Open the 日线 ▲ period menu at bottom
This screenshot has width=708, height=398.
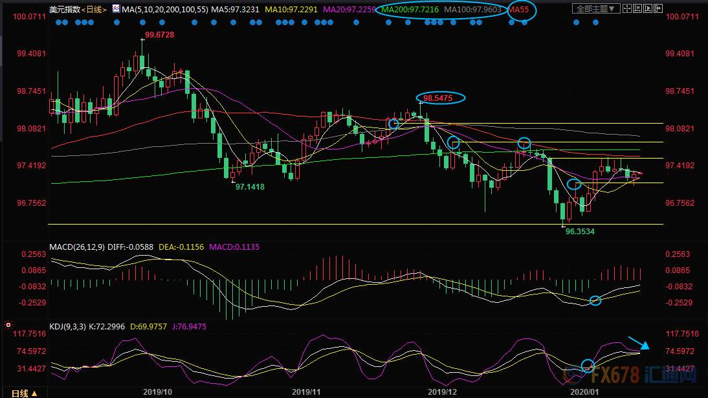[x=24, y=393]
